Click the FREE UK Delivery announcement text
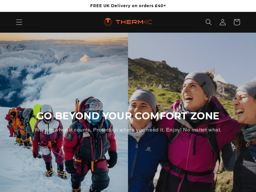 (128, 6)
